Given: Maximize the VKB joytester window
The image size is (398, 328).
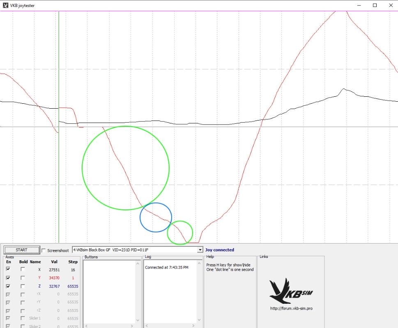Looking at the screenshot, I should click(375, 5).
